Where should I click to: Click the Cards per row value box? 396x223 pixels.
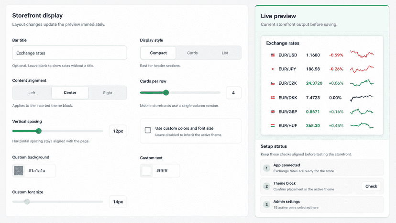(x=233, y=93)
